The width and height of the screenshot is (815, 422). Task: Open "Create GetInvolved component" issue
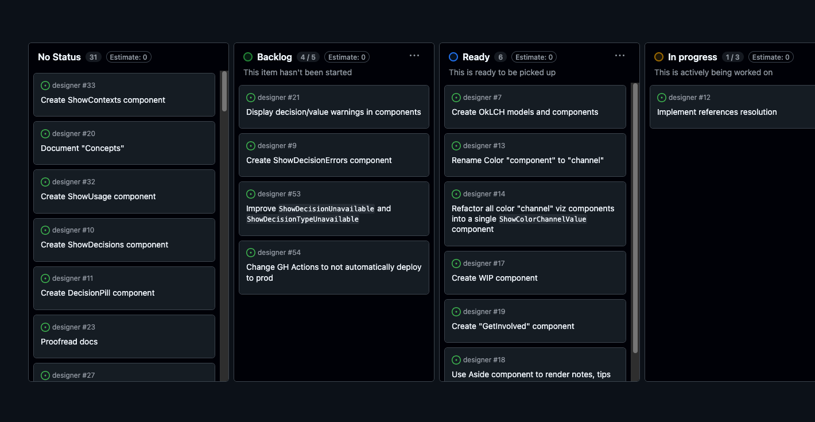(x=513, y=326)
